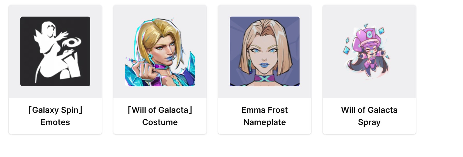Click the word Costume under Will of Galacta
The image size is (463, 157).
click(x=160, y=122)
